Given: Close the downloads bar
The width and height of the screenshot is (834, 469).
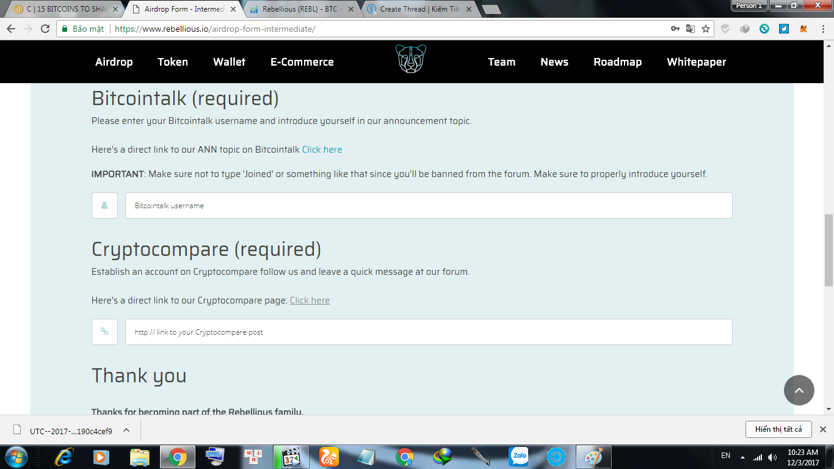Looking at the screenshot, I should click(x=823, y=429).
